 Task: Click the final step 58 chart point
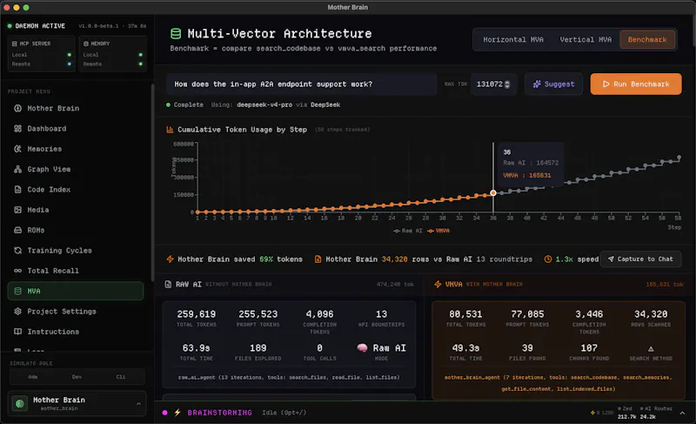point(679,158)
